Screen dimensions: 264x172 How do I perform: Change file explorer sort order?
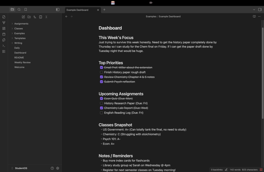(35, 17)
